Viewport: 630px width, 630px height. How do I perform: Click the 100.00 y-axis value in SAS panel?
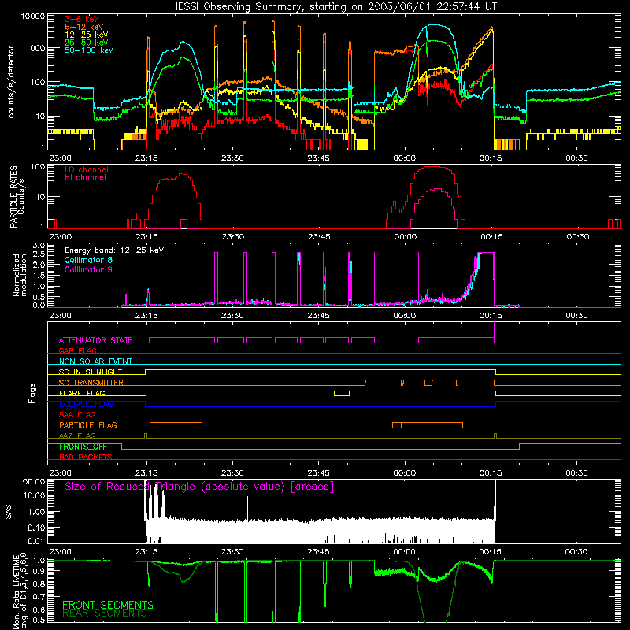31,481
